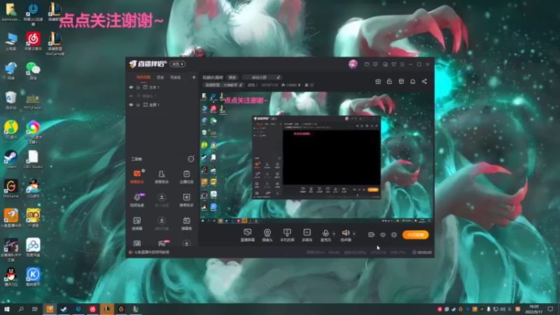560x315 pixels.
Task: Open the 主播任务 tool
Action: click(x=186, y=176)
